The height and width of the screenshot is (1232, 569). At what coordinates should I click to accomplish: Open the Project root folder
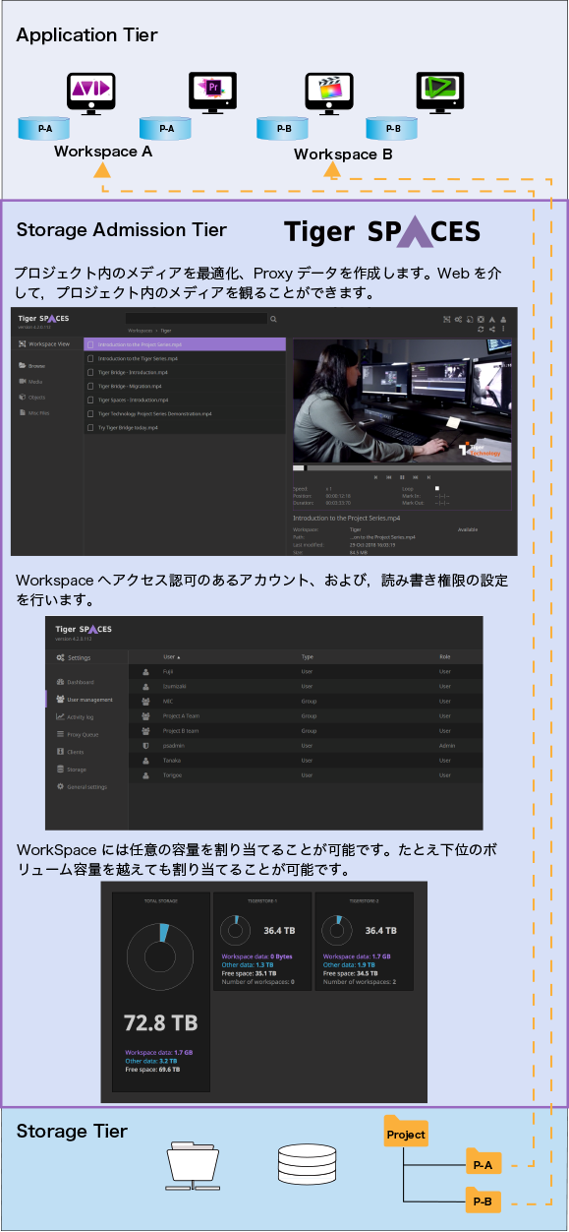(x=405, y=1134)
